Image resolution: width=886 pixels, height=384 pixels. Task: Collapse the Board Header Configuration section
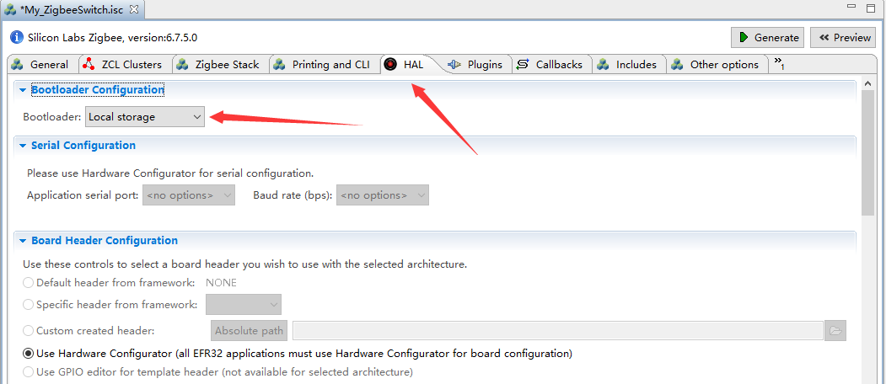pos(23,241)
